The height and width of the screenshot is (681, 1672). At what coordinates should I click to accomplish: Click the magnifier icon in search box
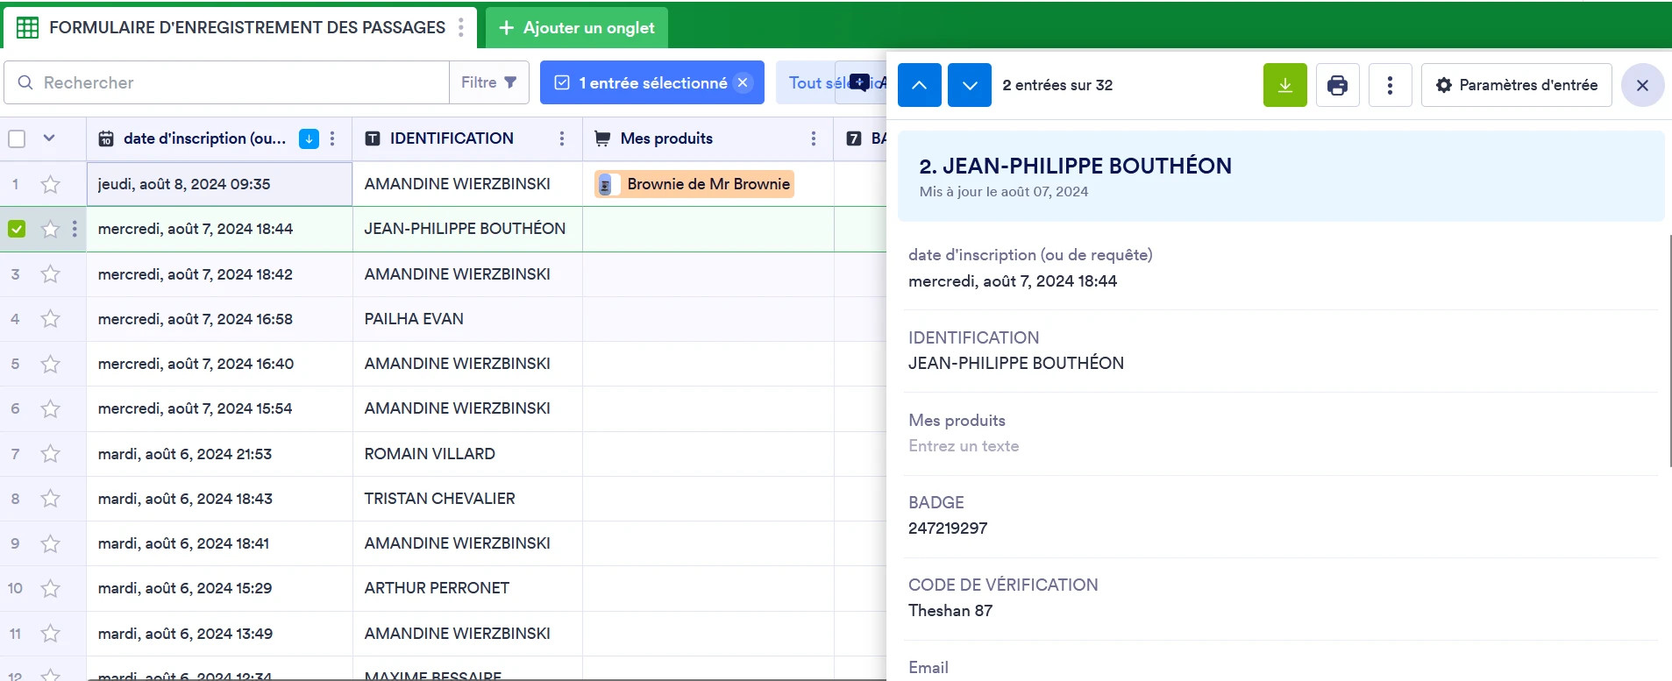(x=25, y=82)
